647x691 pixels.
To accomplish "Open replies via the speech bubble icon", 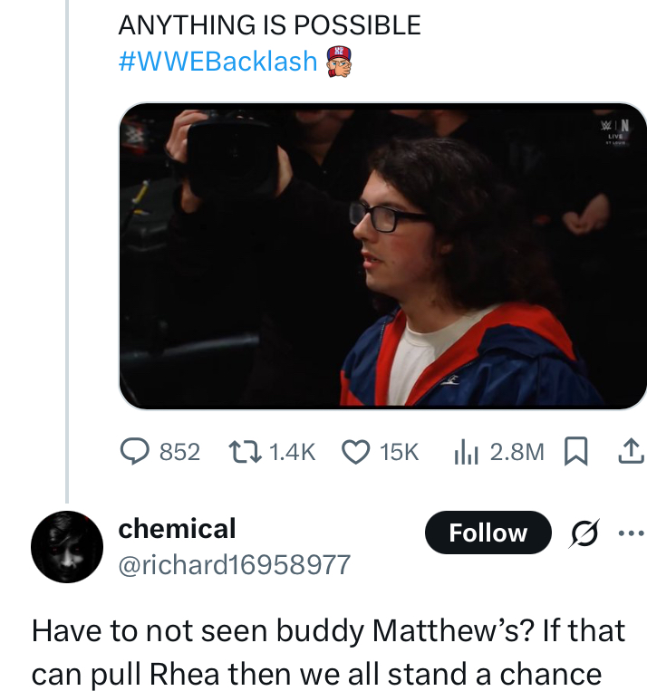I will pos(137,451).
